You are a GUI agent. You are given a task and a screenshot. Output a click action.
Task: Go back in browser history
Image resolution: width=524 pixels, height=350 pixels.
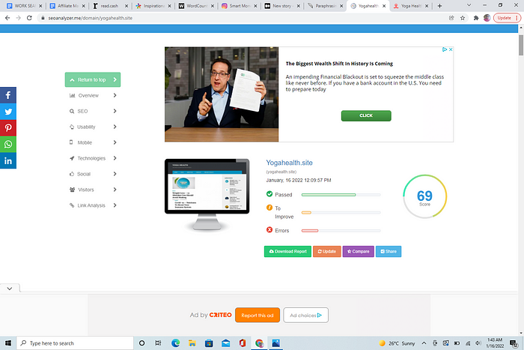click(x=7, y=18)
